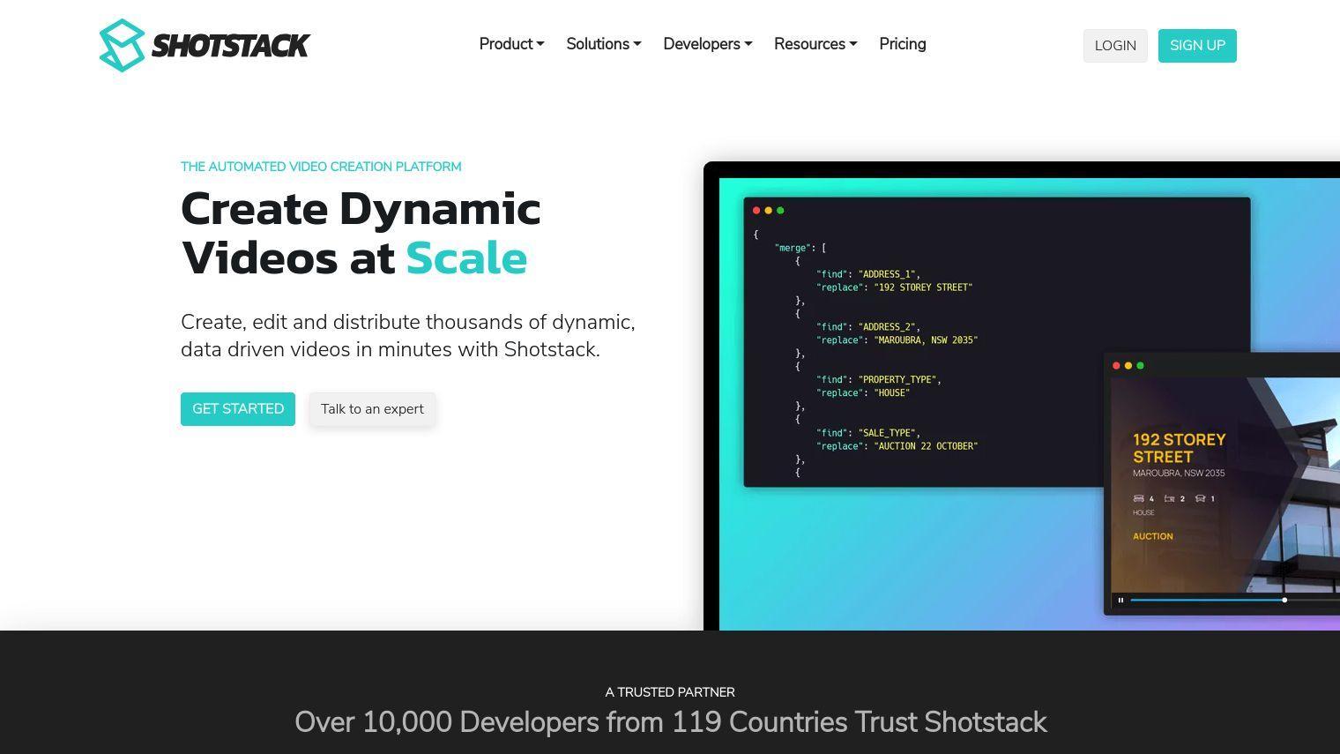Click the JSON merge code window
The height and width of the screenshot is (754, 1340).
point(997,342)
